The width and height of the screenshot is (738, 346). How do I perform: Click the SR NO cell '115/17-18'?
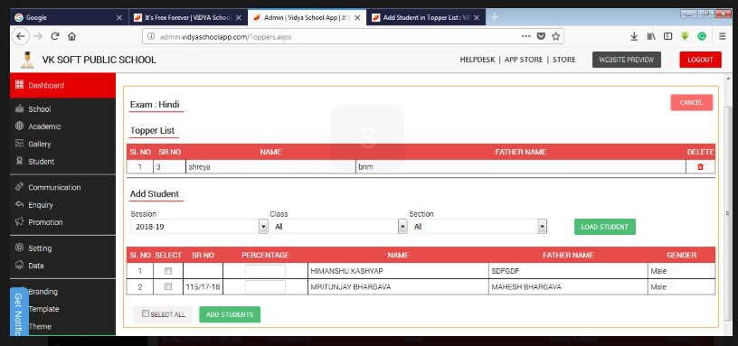[203, 286]
